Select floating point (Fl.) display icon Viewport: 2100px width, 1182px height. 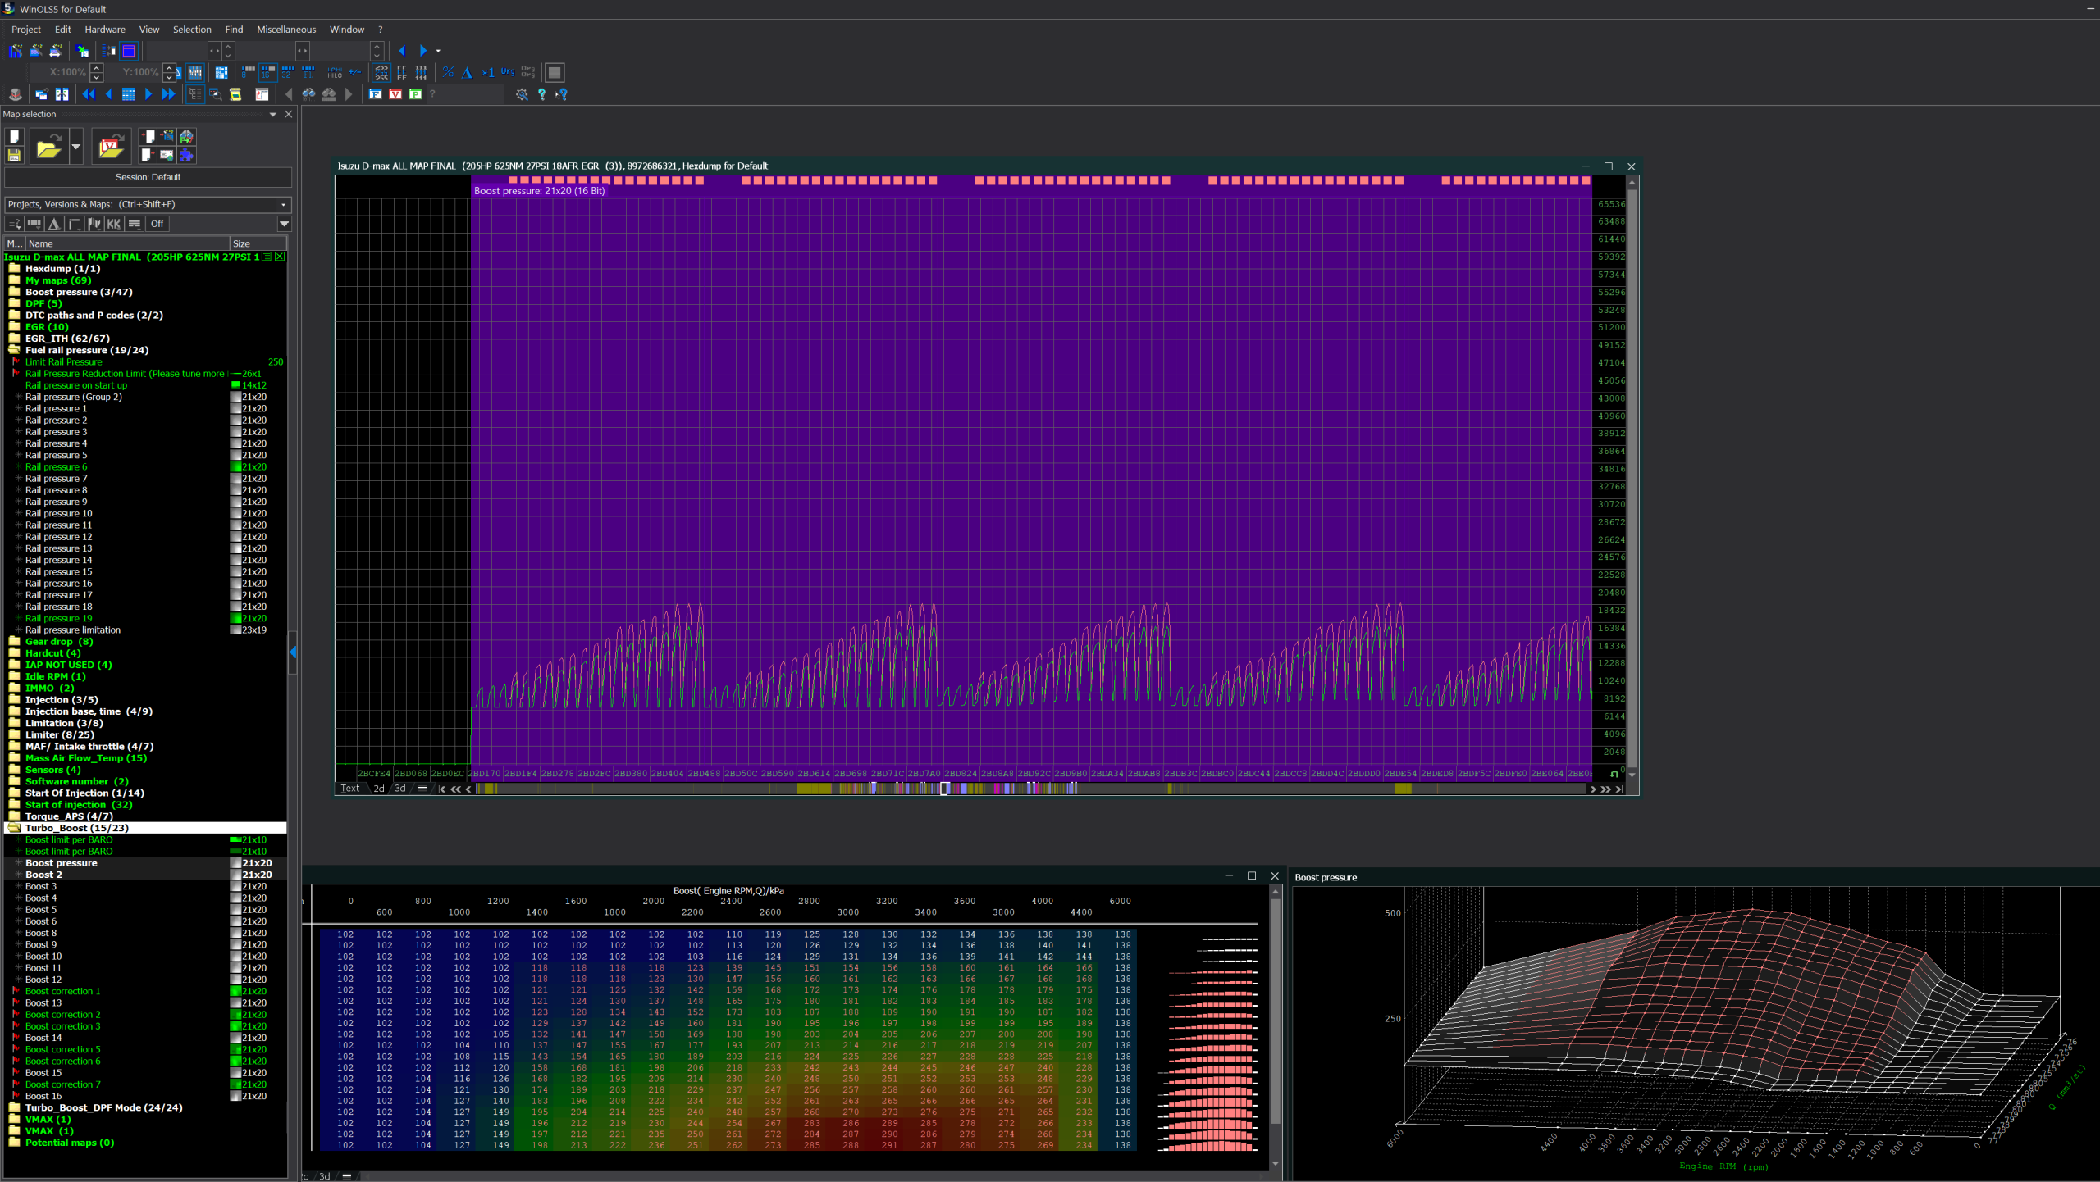[308, 72]
